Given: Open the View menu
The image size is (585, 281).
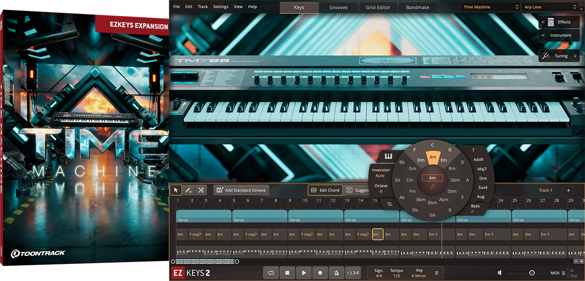Looking at the screenshot, I should tap(238, 7).
